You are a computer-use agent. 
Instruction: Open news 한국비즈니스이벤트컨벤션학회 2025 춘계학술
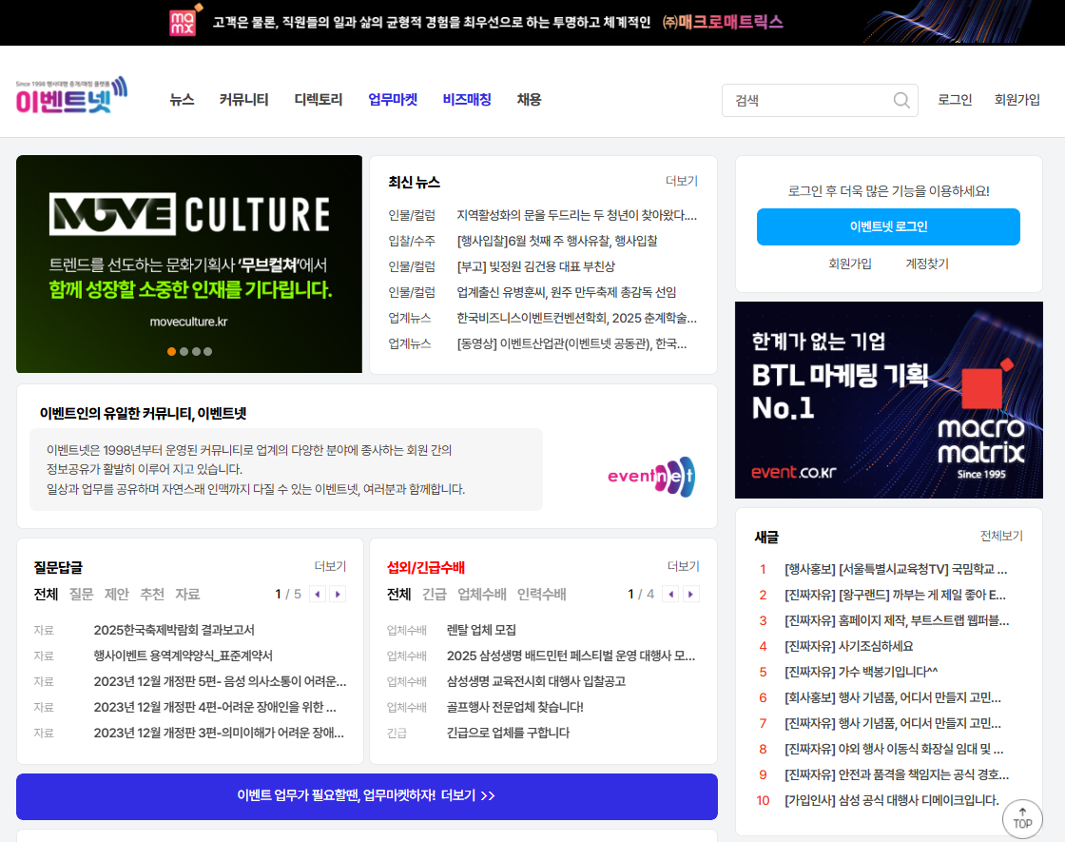[x=576, y=318]
